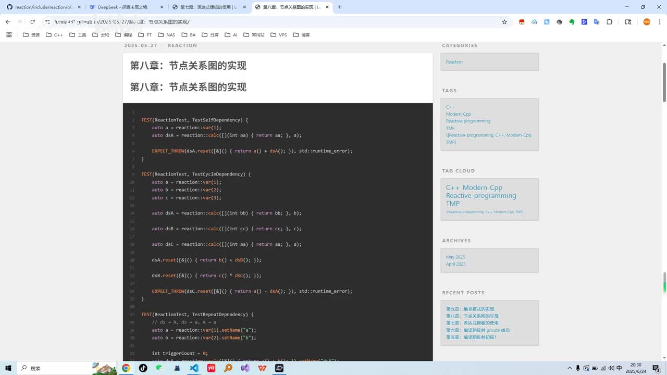667x375 pixels.
Task: Open the 编程 bookmark folder
Action: point(123,35)
